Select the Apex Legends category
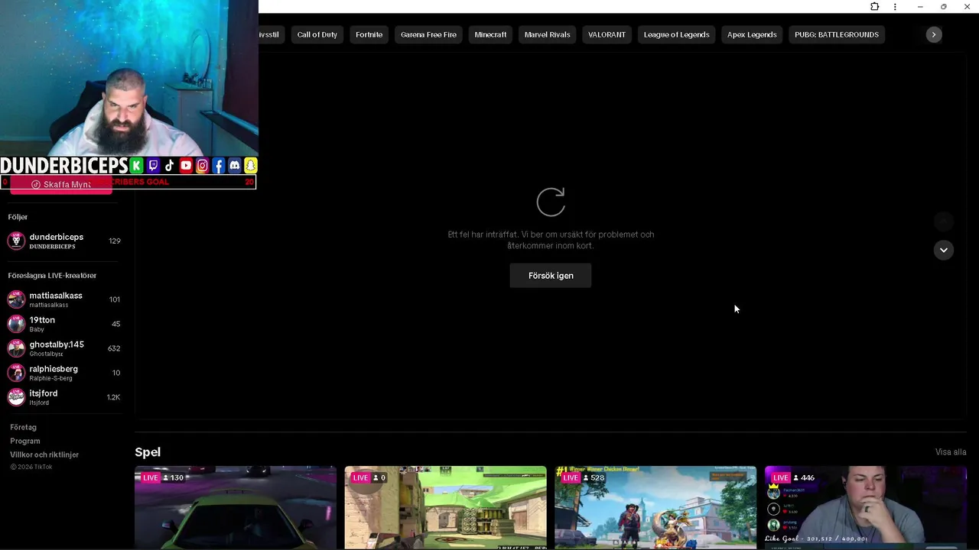979x550 pixels. (x=752, y=34)
